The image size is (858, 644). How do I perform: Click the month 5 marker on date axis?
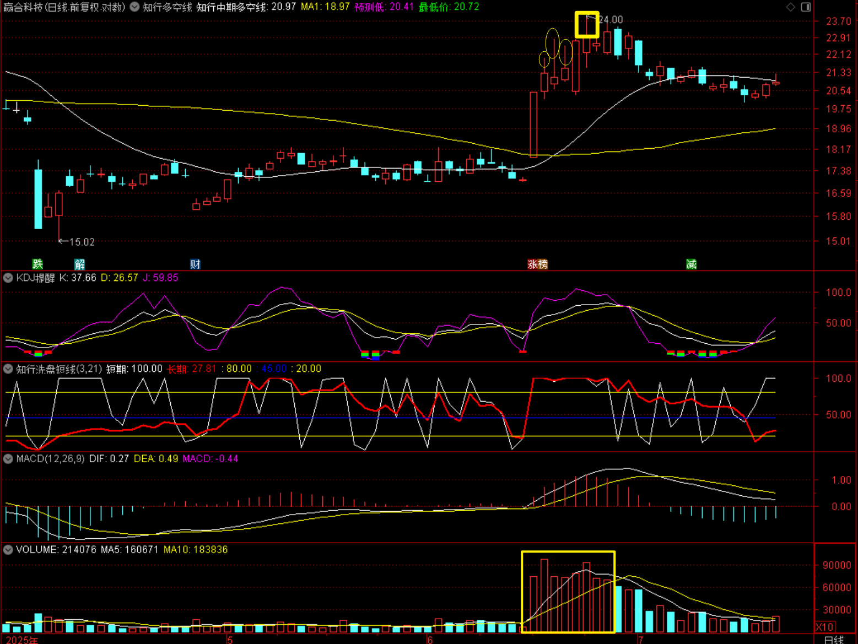230,640
